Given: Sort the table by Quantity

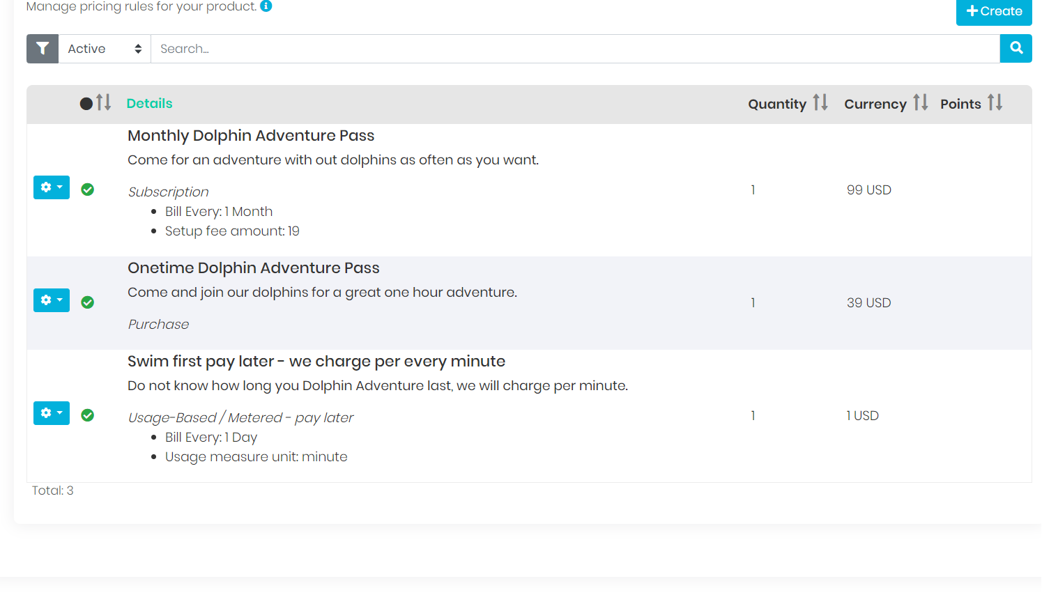Looking at the screenshot, I should point(820,103).
